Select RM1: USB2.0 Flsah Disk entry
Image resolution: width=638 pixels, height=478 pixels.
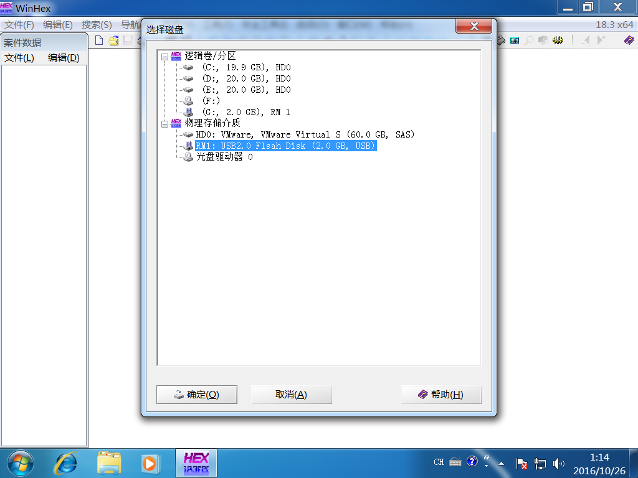point(285,146)
